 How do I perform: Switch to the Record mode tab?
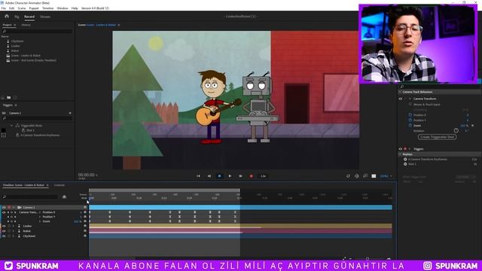pos(29,17)
